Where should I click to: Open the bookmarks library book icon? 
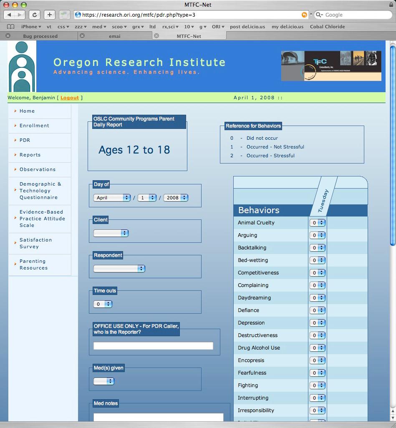[10, 27]
